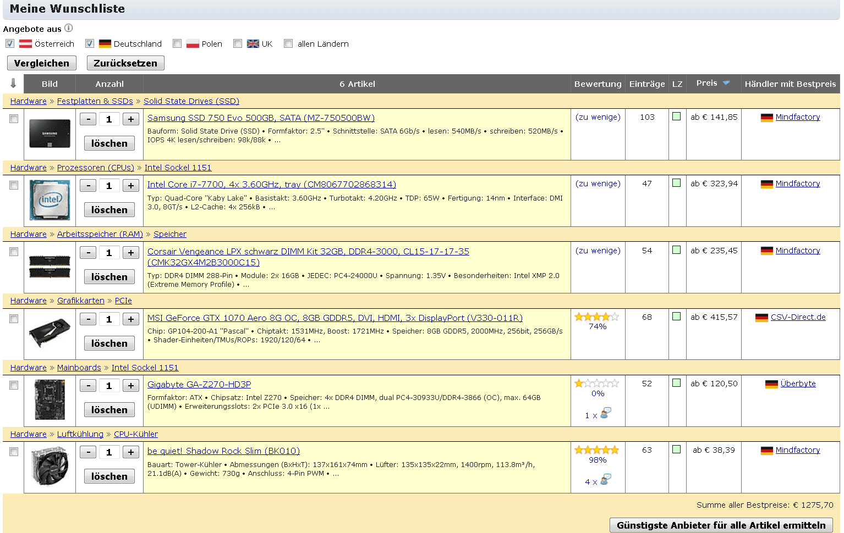This screenshot has width=844, height=533.
Task: Open Grafikkarten category link
Action: click(81, 301)
